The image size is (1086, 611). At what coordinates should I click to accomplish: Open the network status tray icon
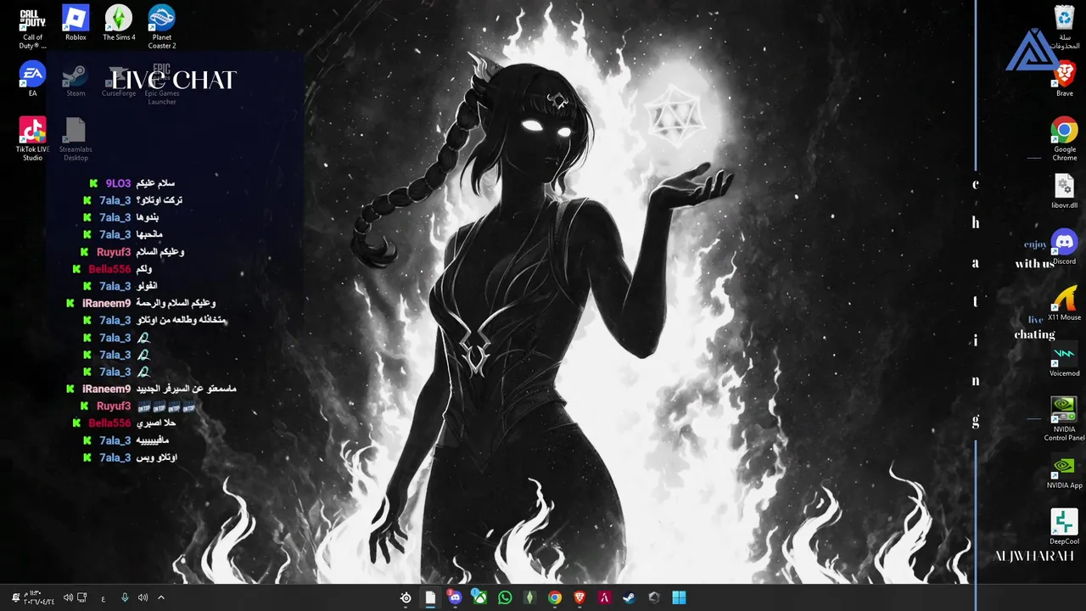(x=81, y=597)
